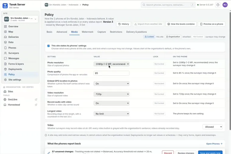
Task: Click the search magnifier icon
Action: 144,5
